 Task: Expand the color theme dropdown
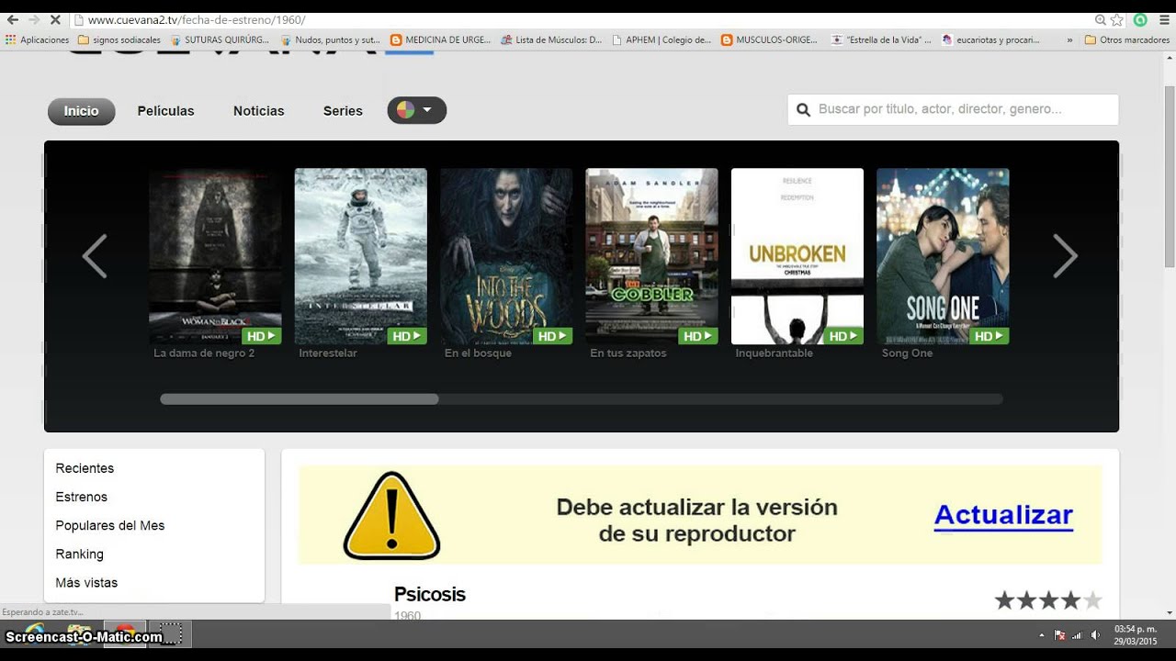point(417,110)
